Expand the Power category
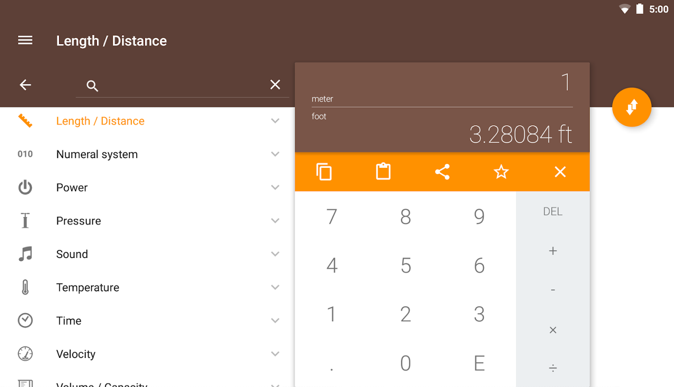674x387 pixels. [275, 188]
